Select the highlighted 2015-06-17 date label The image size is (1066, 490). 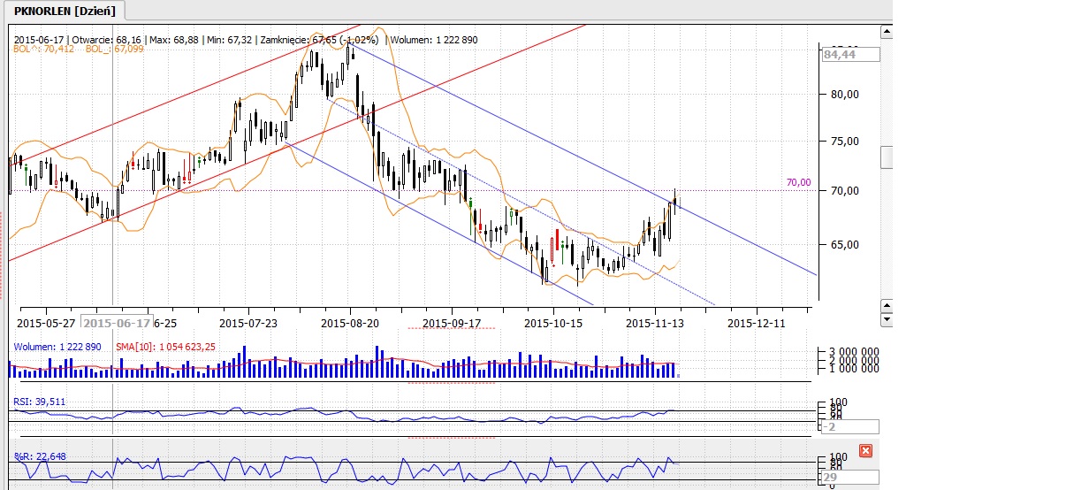(x=117, y=323)
